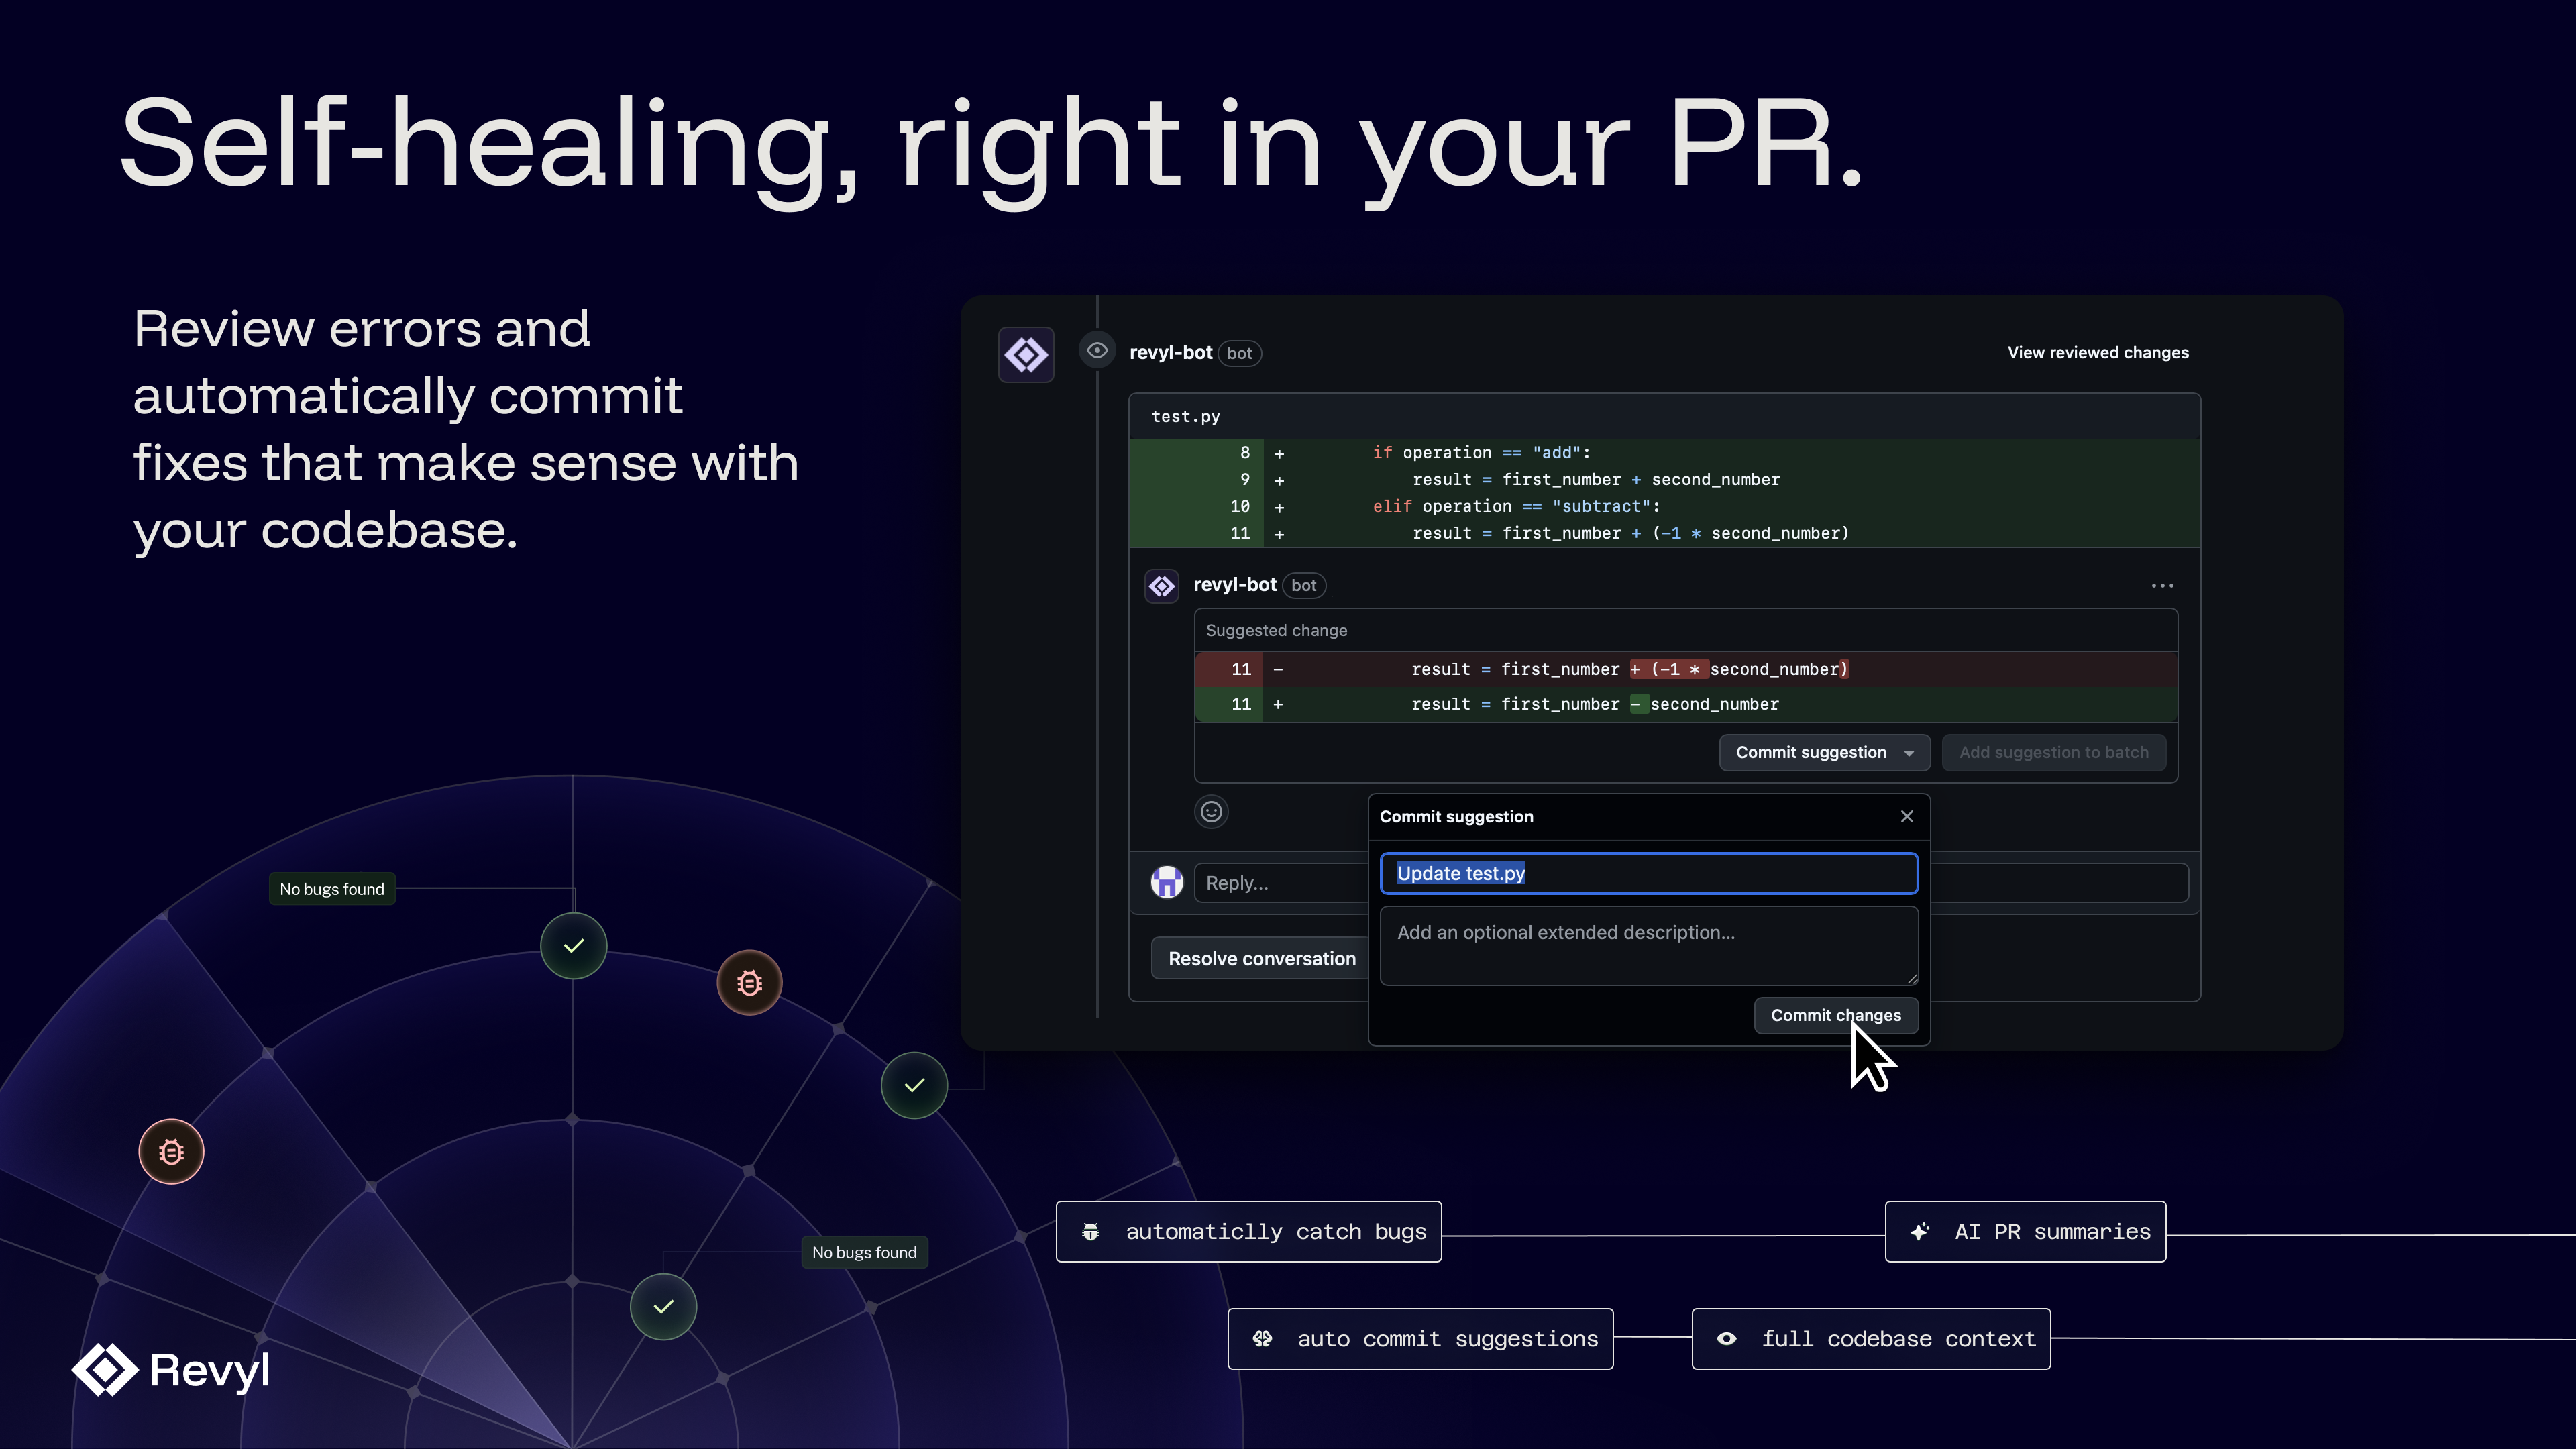Click Add suggestion to batch button
Screen dimensions: 2576x1449
point(2054,752)
